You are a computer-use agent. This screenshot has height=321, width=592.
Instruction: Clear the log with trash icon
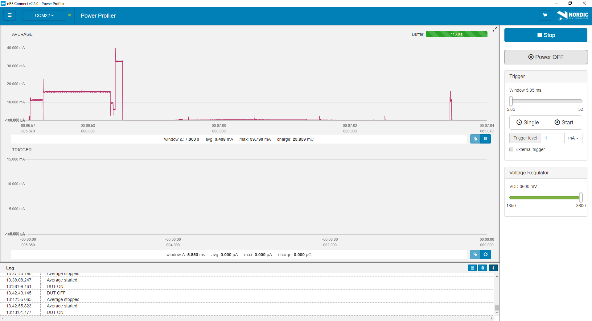point(483,268)
